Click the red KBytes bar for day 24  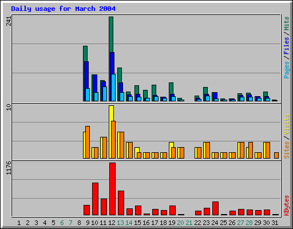(215, 208)
